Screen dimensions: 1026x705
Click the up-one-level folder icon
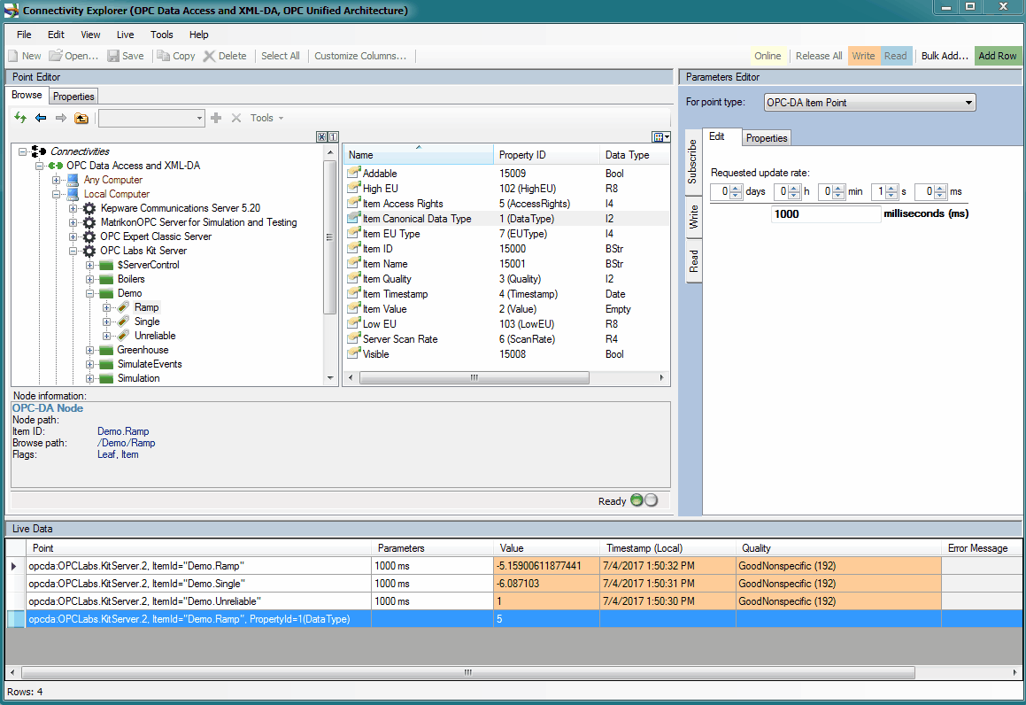[81, 118]
